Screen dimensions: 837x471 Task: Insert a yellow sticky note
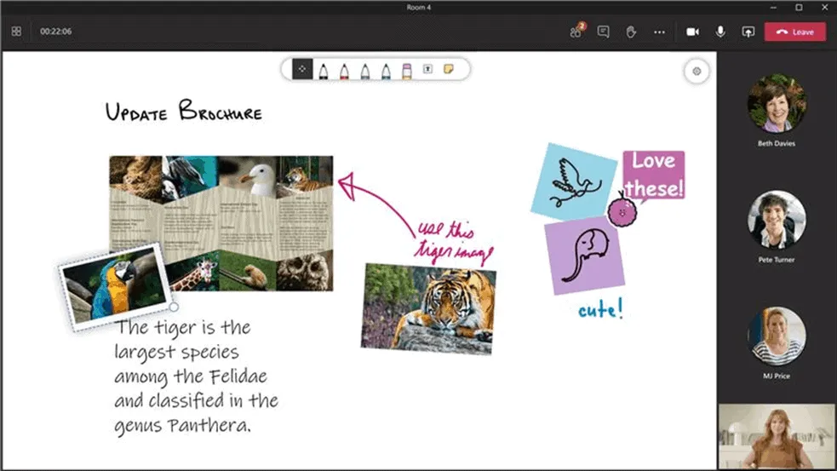point(448,70)
